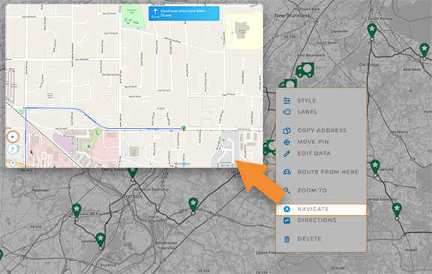Viewport: 432px width, 274px height.
Task: Click the Label tag icon
Action: coord(286,112)
